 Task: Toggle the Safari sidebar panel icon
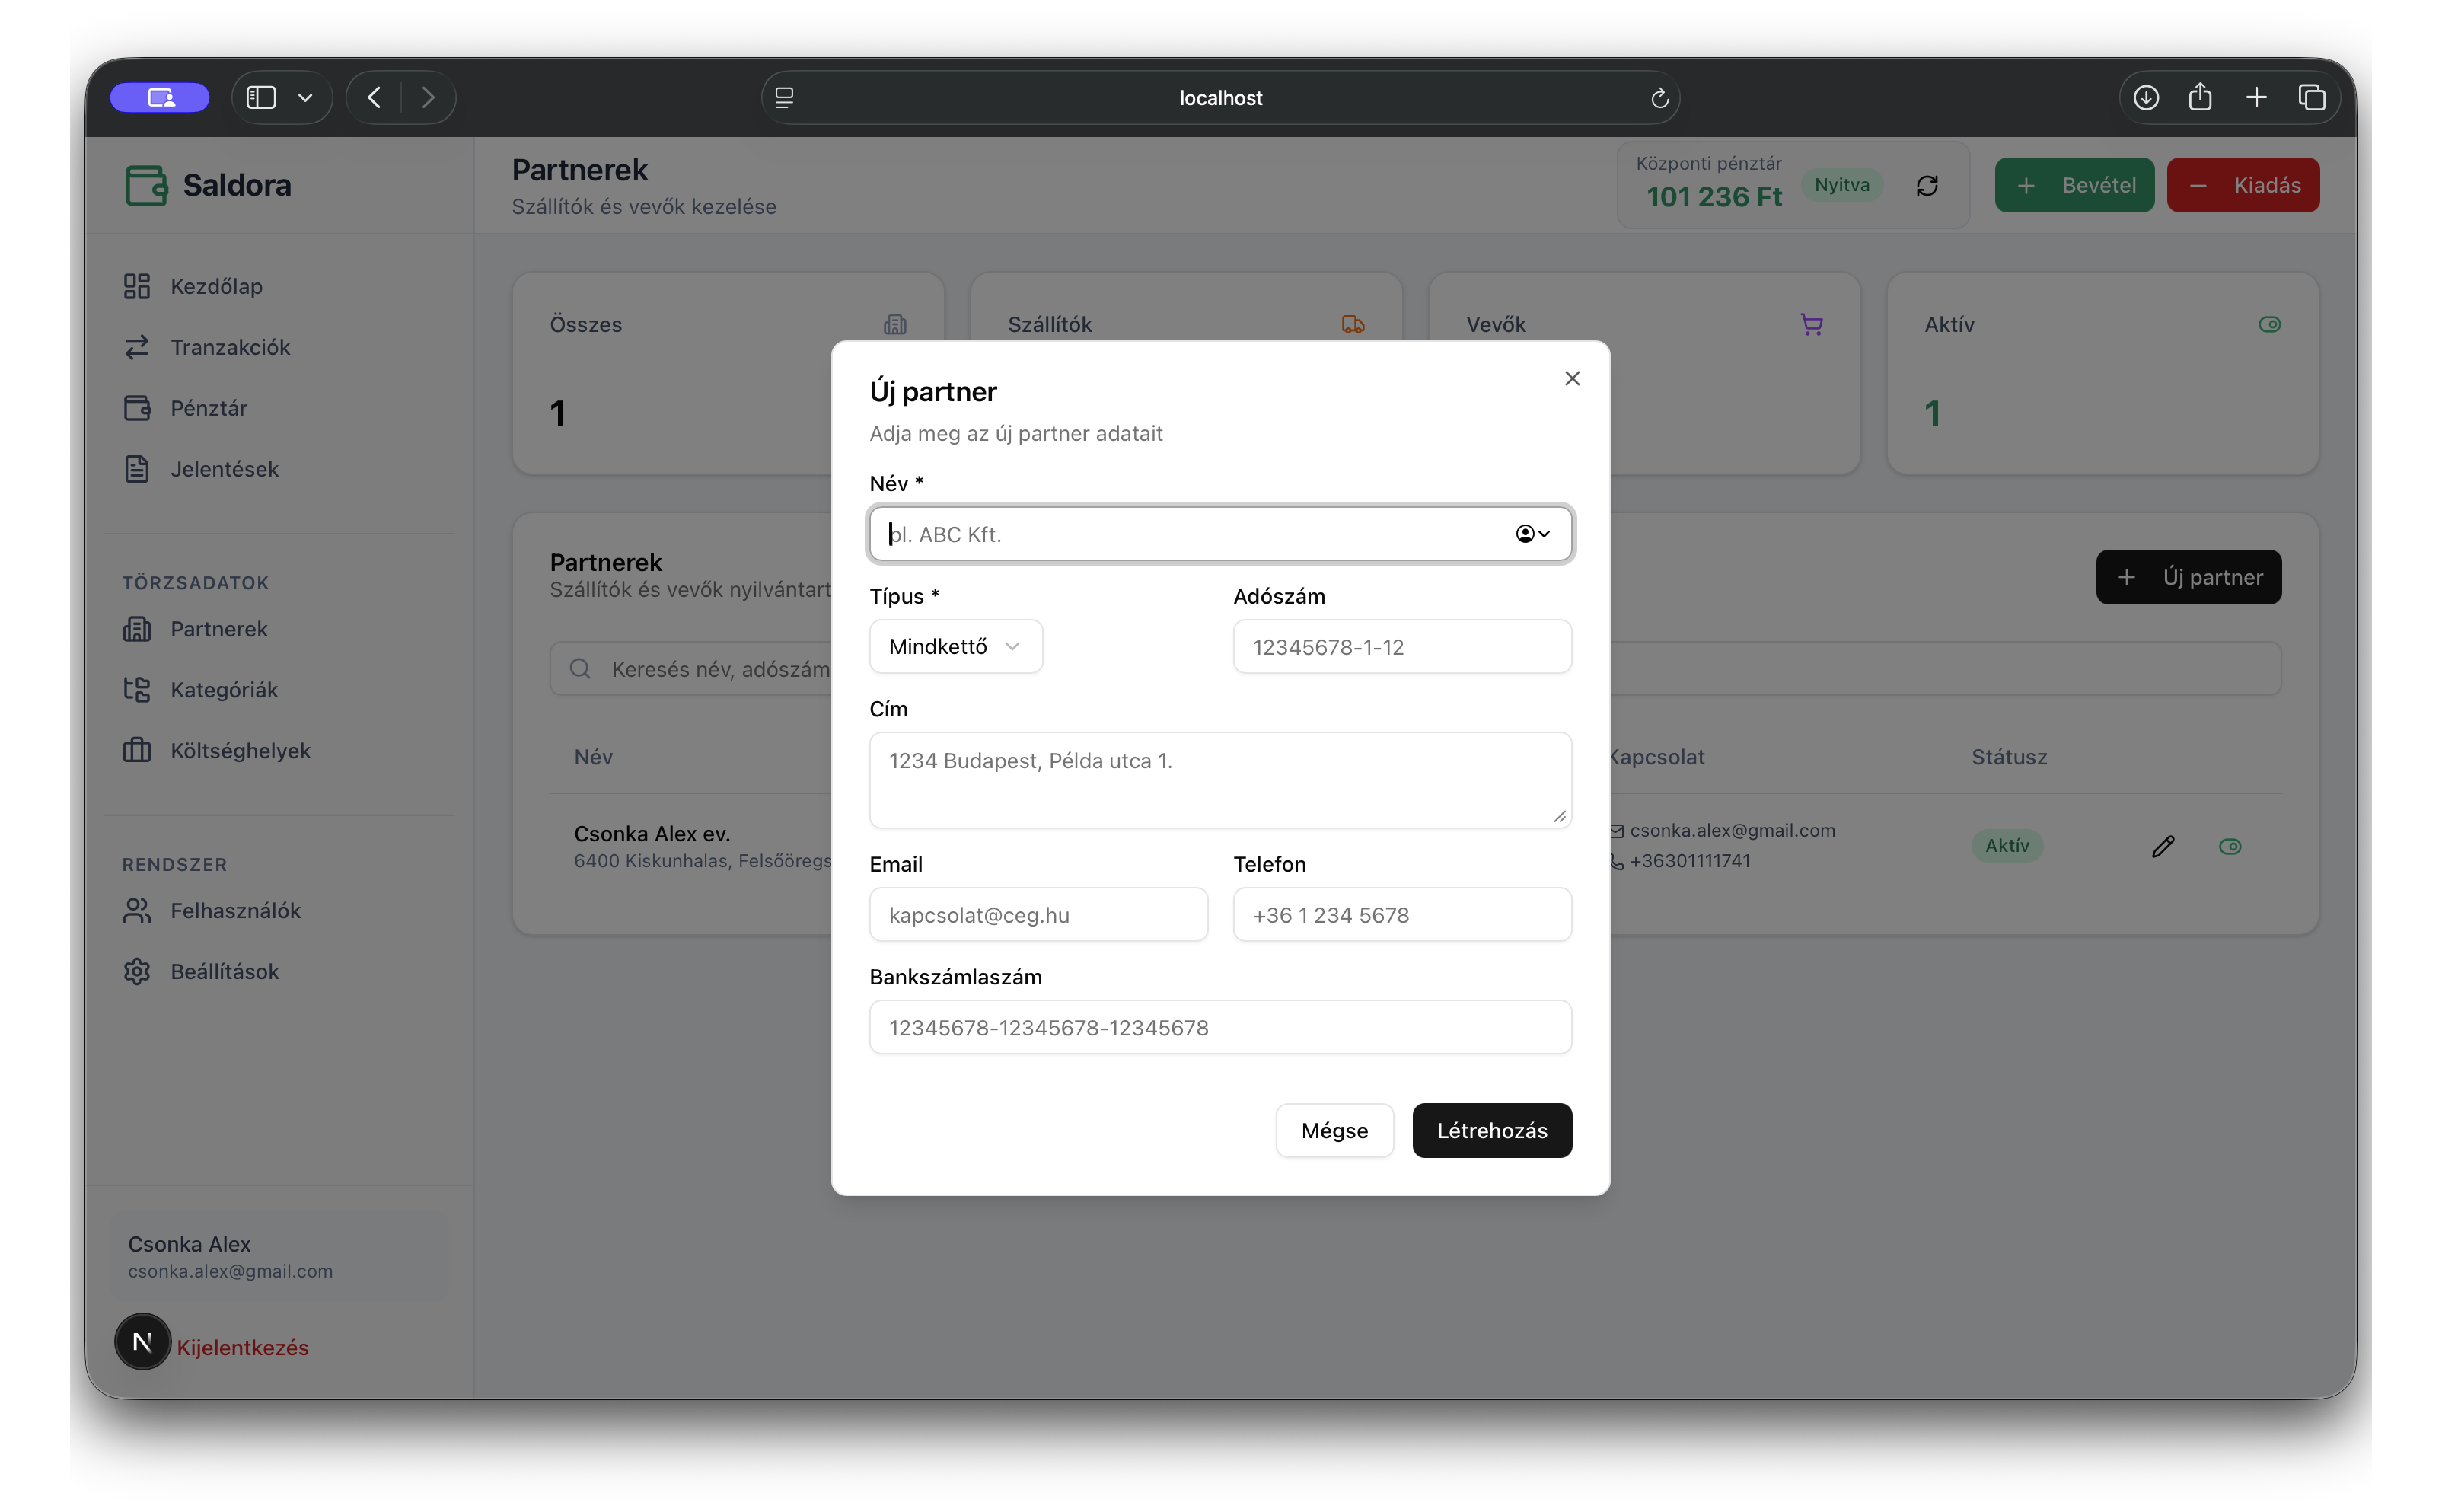coord(261,98)
